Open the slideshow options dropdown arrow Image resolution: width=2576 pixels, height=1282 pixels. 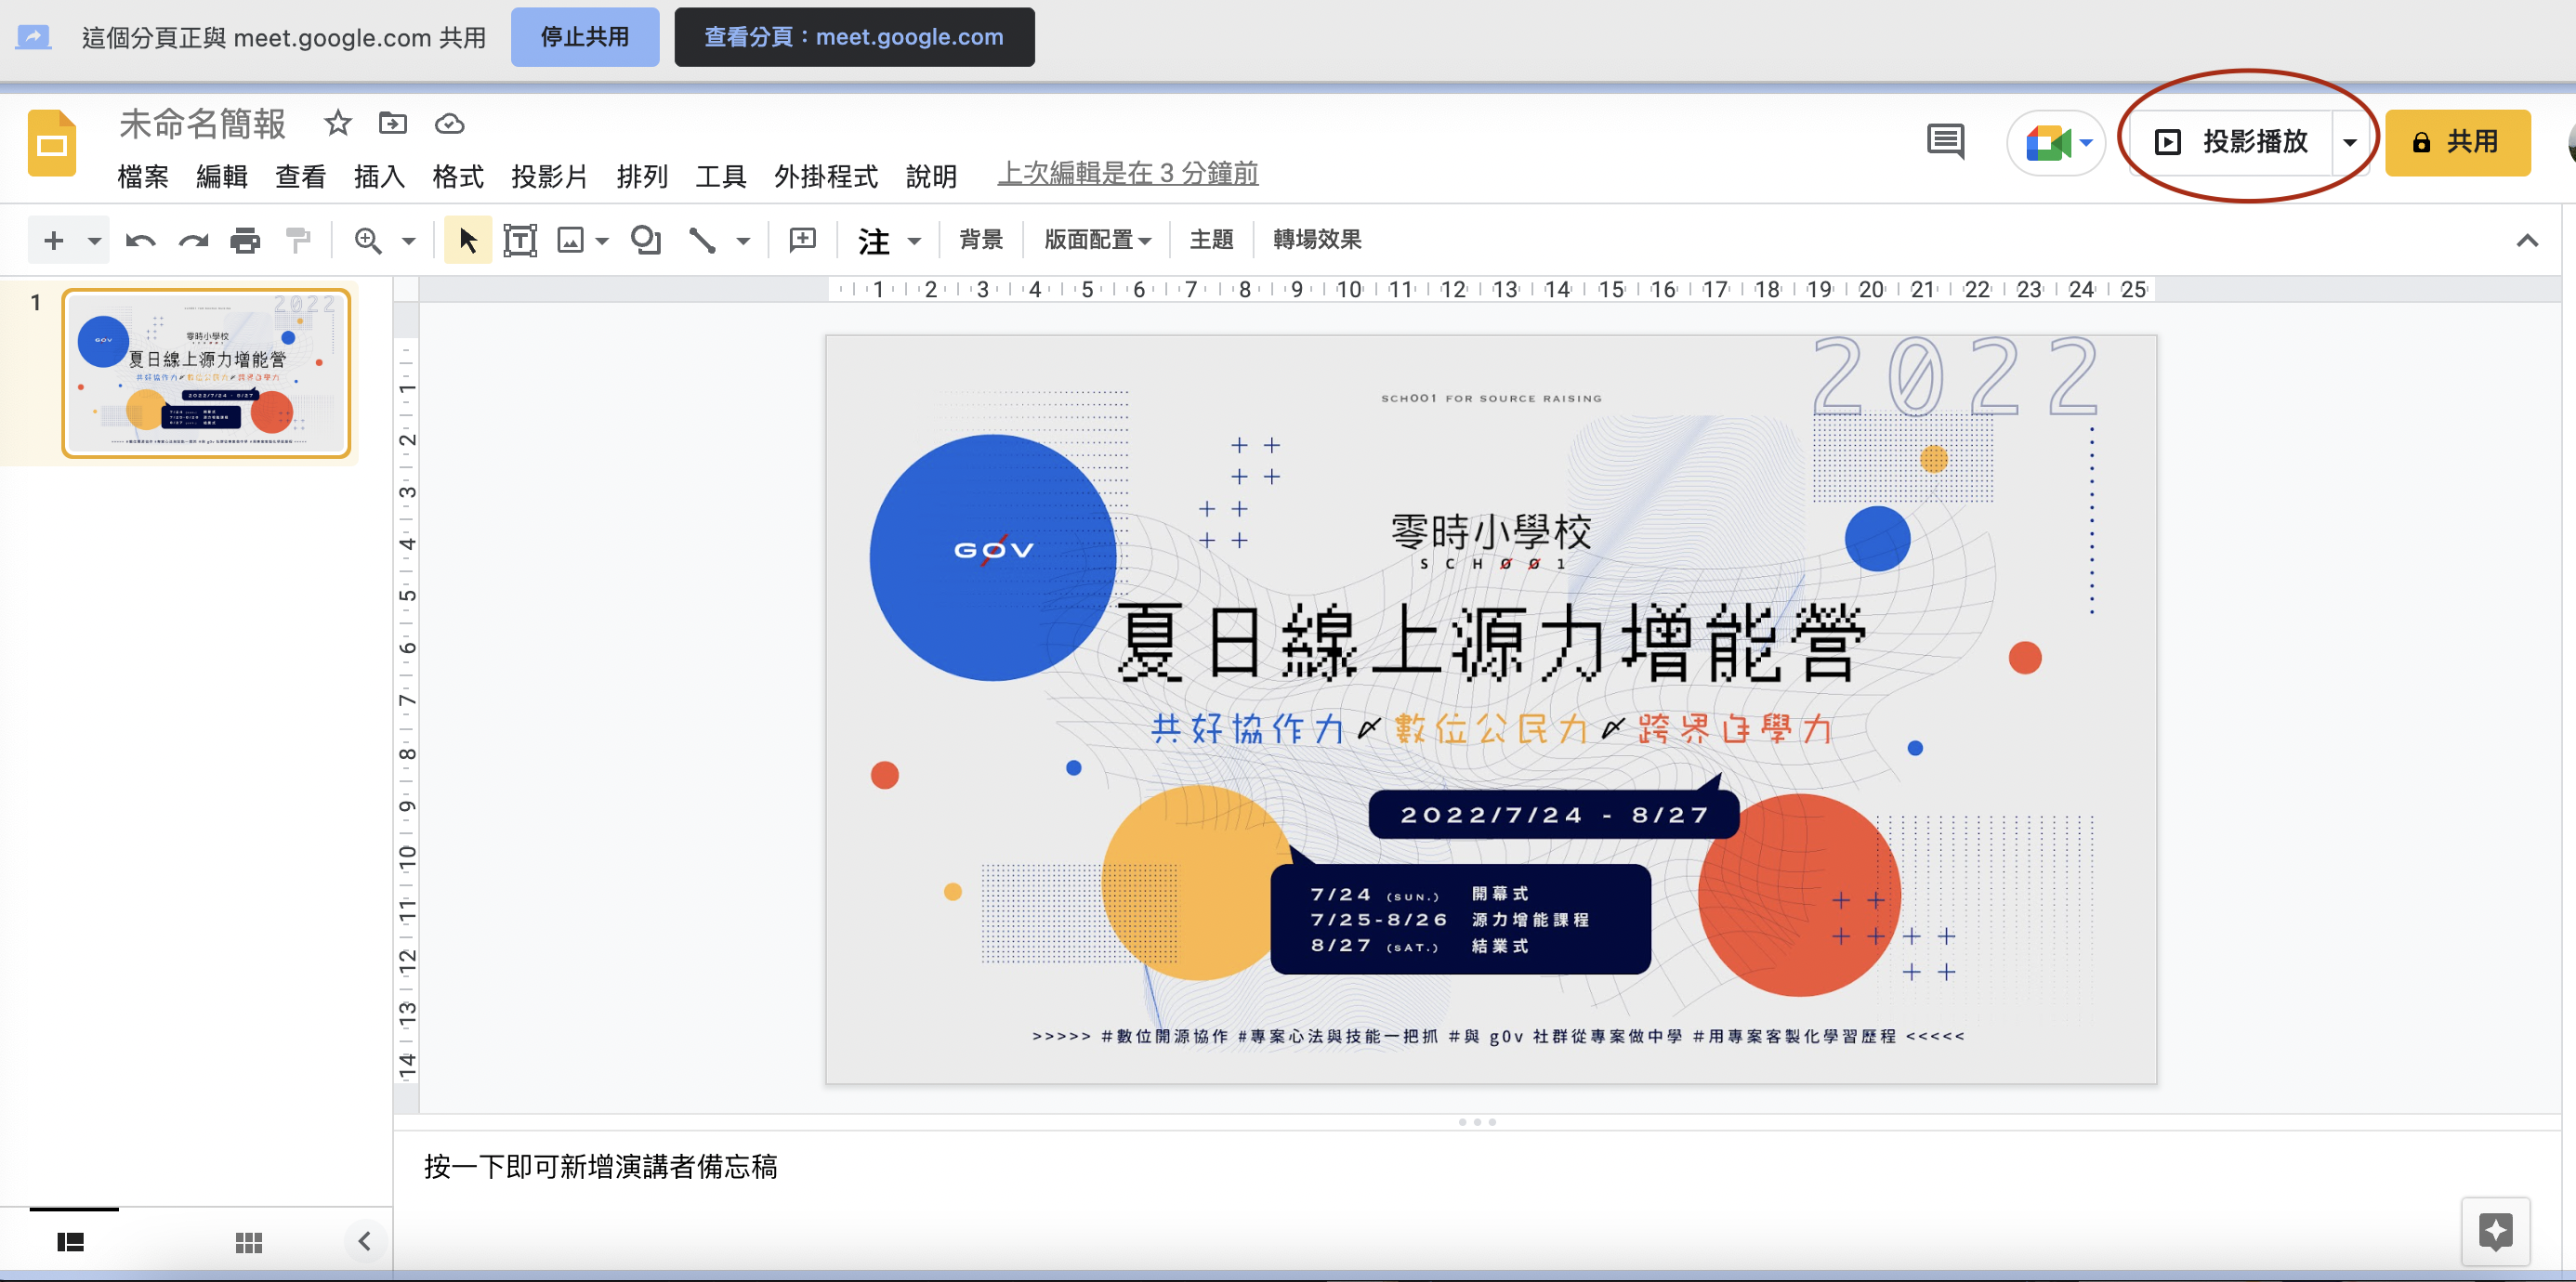click(x=2350, y=142)
